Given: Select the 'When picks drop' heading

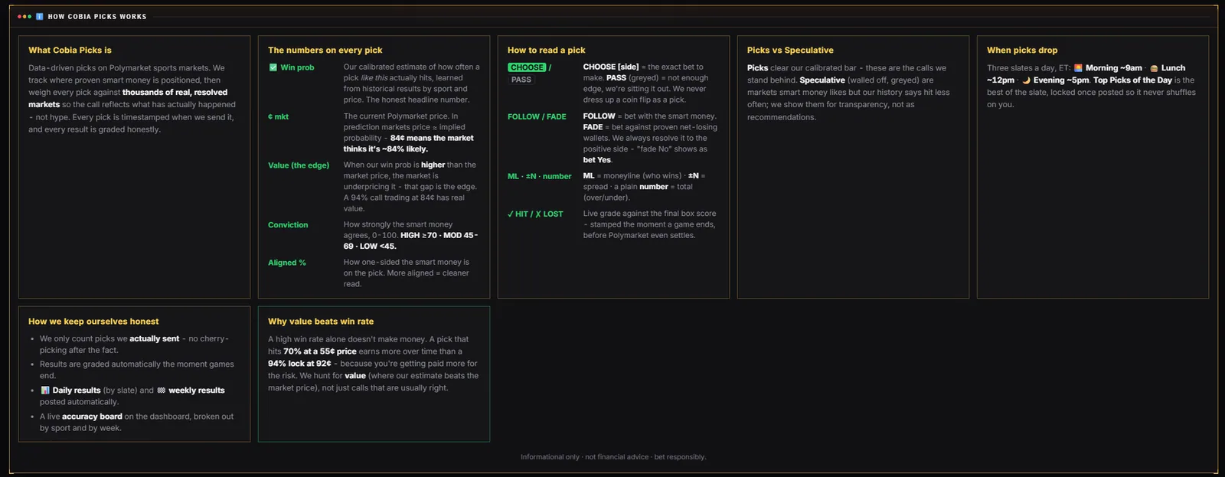Looking at the screenshot, I should point(1022,51).
